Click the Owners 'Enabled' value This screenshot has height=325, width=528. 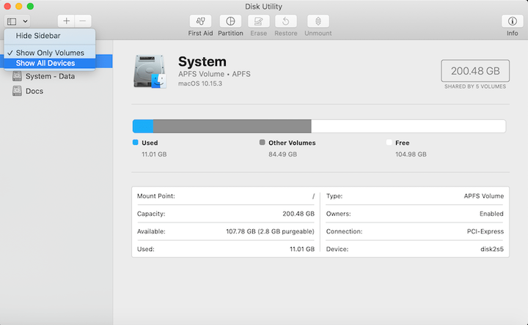coord(491,214)
